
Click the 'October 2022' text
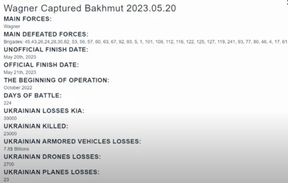pos(18,87)
